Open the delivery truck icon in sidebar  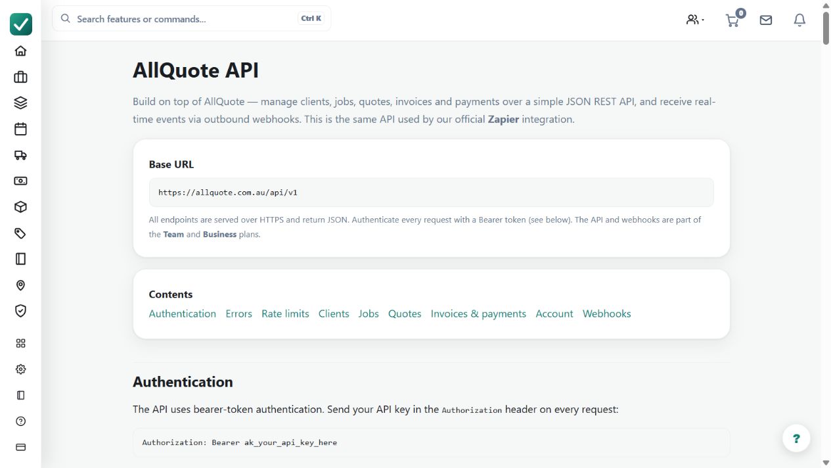click(x=20, y=155)
